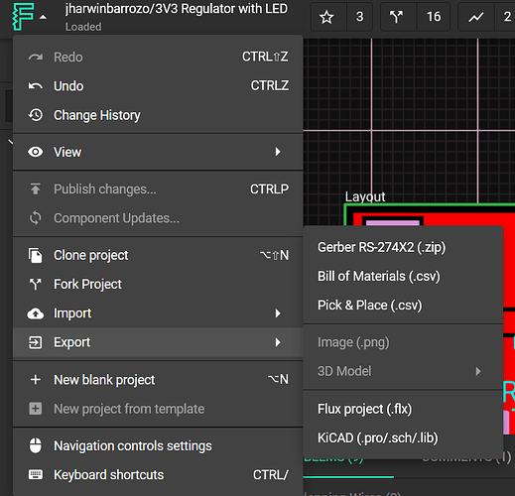The height and width of the screenshot is (496, 515).
Task: Open the Export menu entry
Action: click(158, 342)
